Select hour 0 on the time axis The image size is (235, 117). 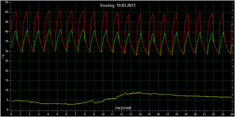coord(11,114)
